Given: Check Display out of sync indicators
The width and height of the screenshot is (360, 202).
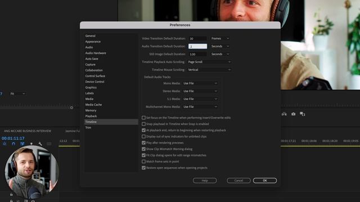Looking at the screenshot, I should (144, 136).
